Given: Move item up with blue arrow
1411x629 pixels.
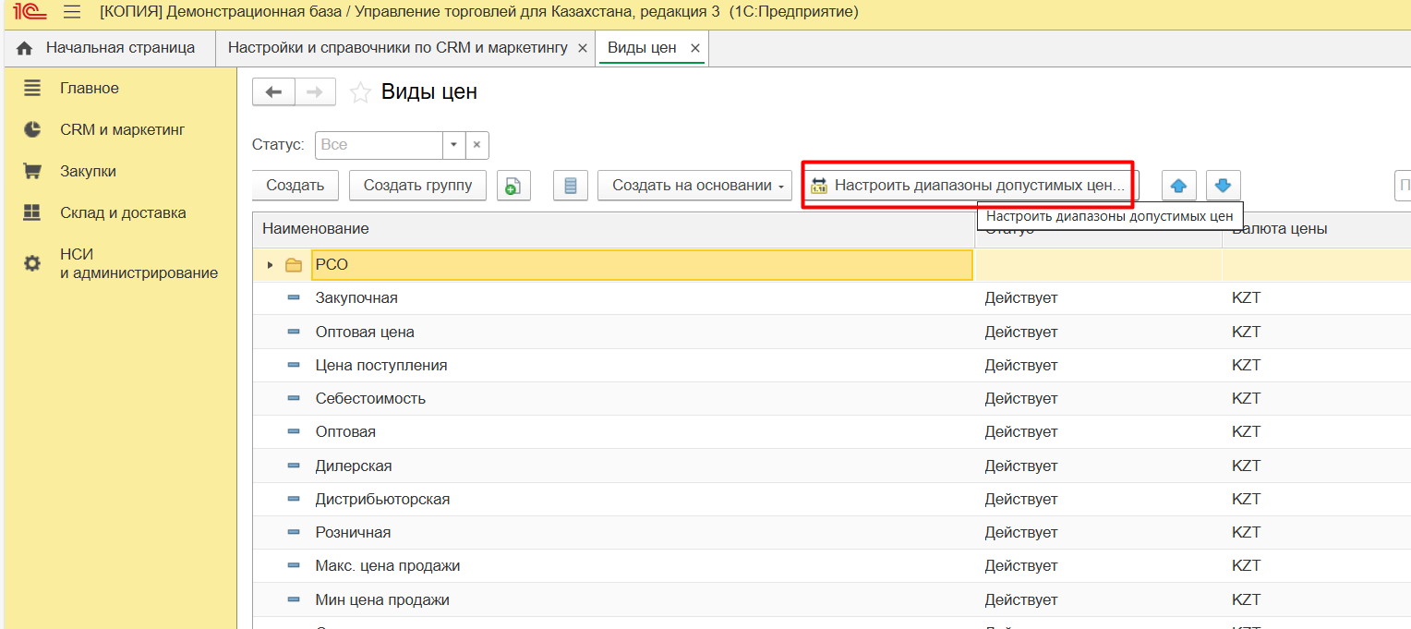Looking at the screenshot, I should pos(1178,186).
